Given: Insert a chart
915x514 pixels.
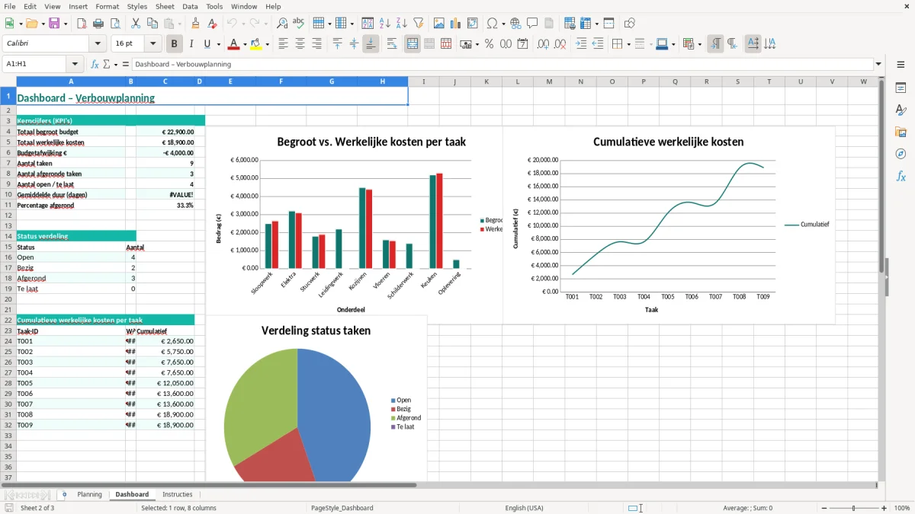Looking at the screenshot, I should pos(455,24).
